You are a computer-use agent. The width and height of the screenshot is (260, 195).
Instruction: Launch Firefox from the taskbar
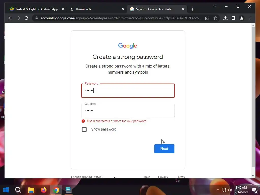pyautogui.click(x=44, y=190)
